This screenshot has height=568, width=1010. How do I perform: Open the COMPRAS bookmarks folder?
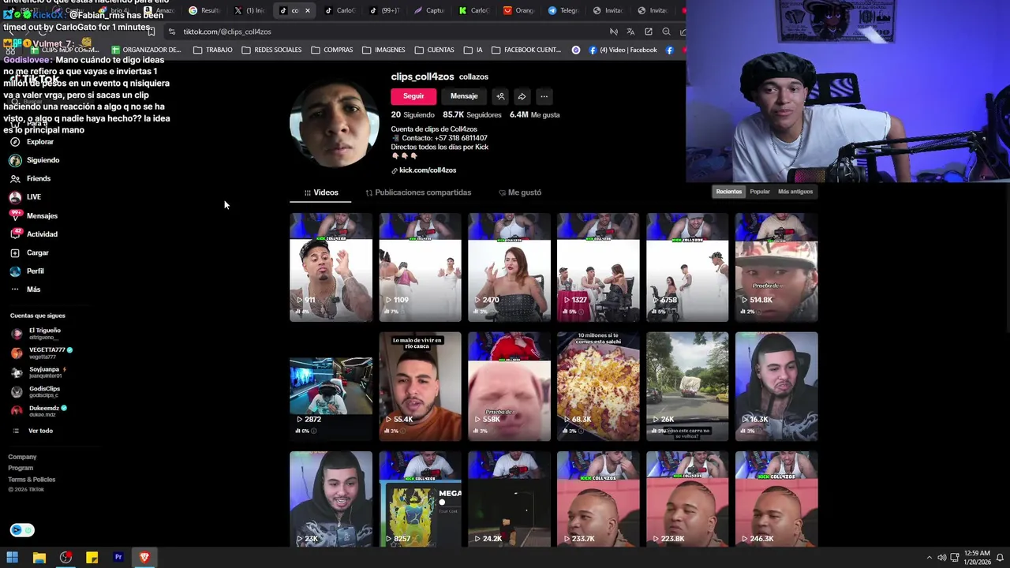click(332, 50)
